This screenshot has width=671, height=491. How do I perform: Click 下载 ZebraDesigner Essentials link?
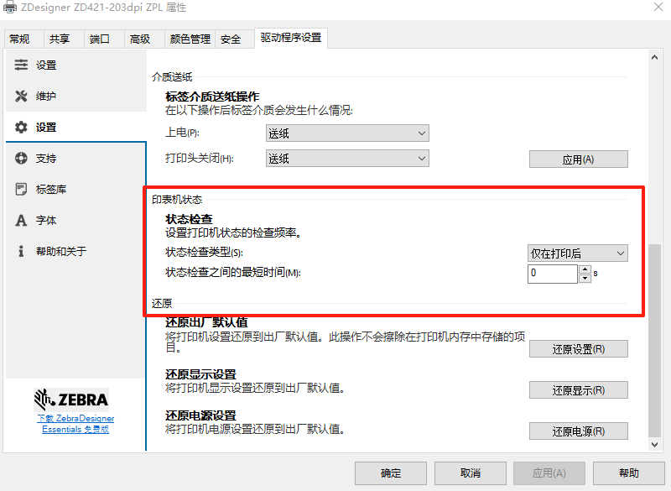click(x=75, y=424)
